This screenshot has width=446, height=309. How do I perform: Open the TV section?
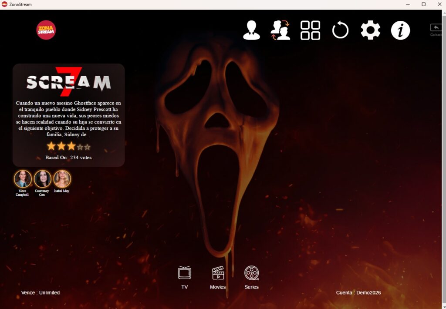(x=185, y=277)
